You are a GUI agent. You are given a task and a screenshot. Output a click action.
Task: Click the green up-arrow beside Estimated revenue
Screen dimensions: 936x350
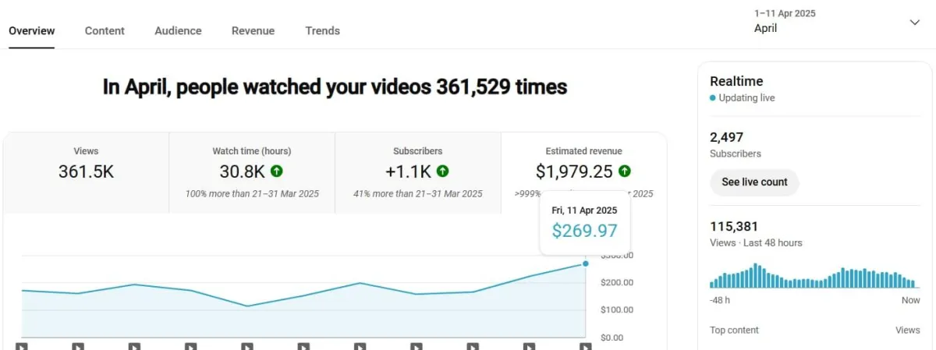click(625, 171)
